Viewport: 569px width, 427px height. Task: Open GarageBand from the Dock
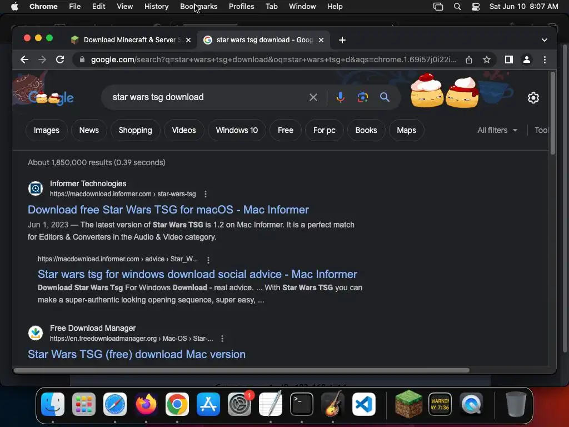pyautogui.click(x=333, y=404)
